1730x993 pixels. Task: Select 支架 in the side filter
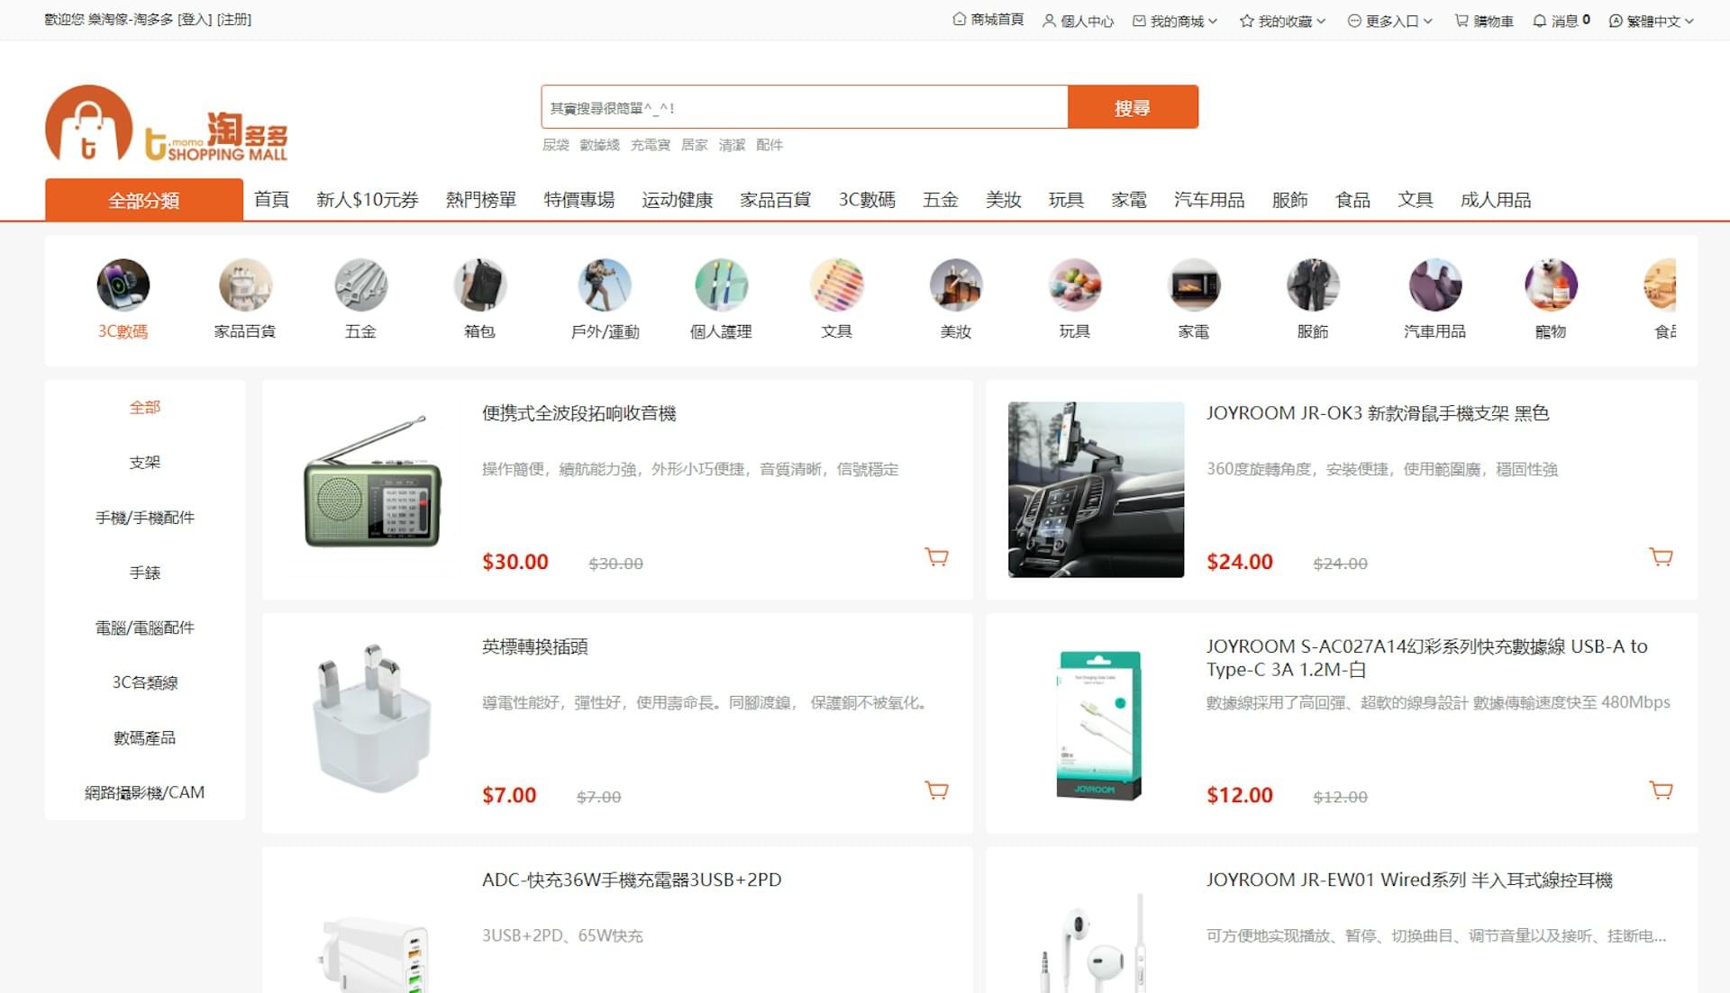pos(145,463)
